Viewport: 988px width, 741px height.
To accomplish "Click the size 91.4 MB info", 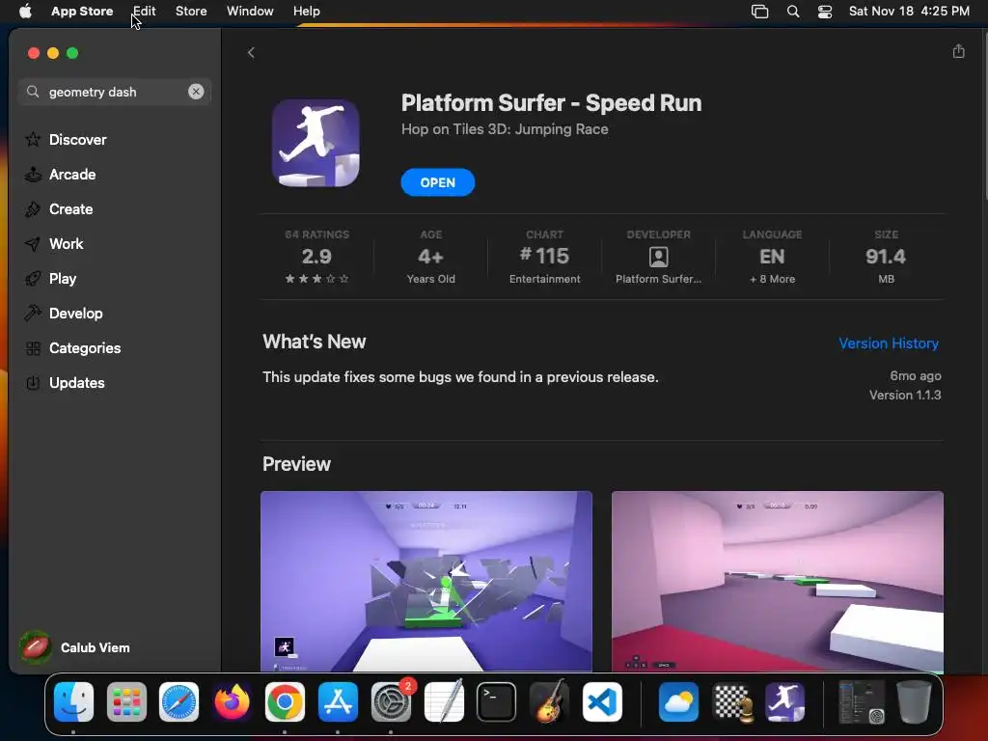I will 886,257.
